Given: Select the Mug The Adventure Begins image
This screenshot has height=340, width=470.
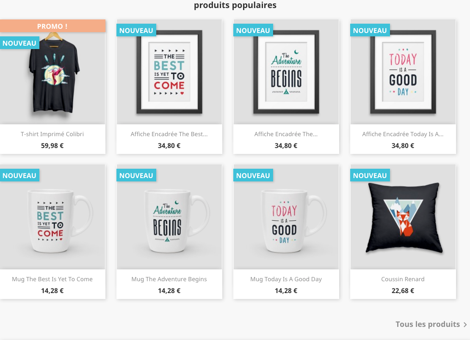Looking at the screenshot, I should coord(169,217).
